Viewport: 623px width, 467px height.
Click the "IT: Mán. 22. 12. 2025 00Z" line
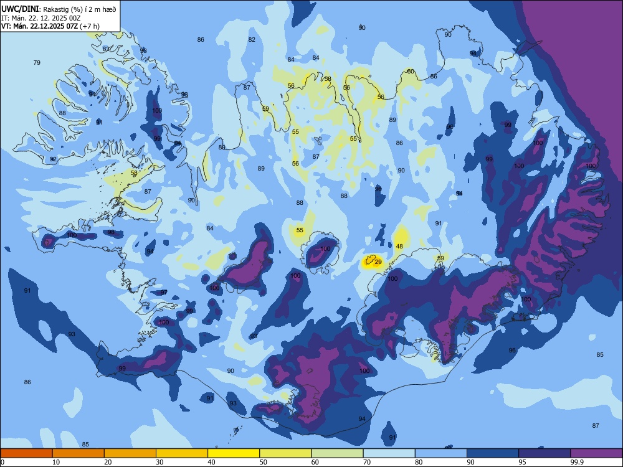(x=41, y=18)
